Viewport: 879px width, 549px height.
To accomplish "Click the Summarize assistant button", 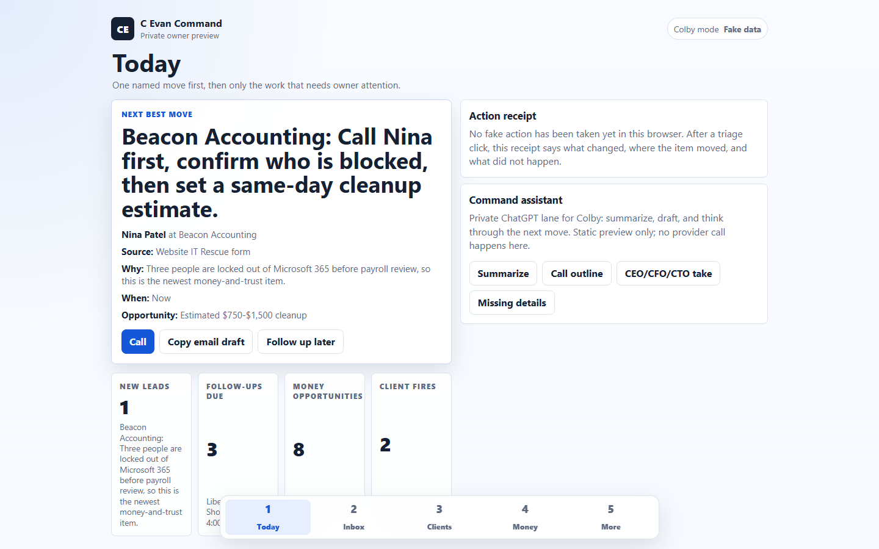I will [503, 273].
